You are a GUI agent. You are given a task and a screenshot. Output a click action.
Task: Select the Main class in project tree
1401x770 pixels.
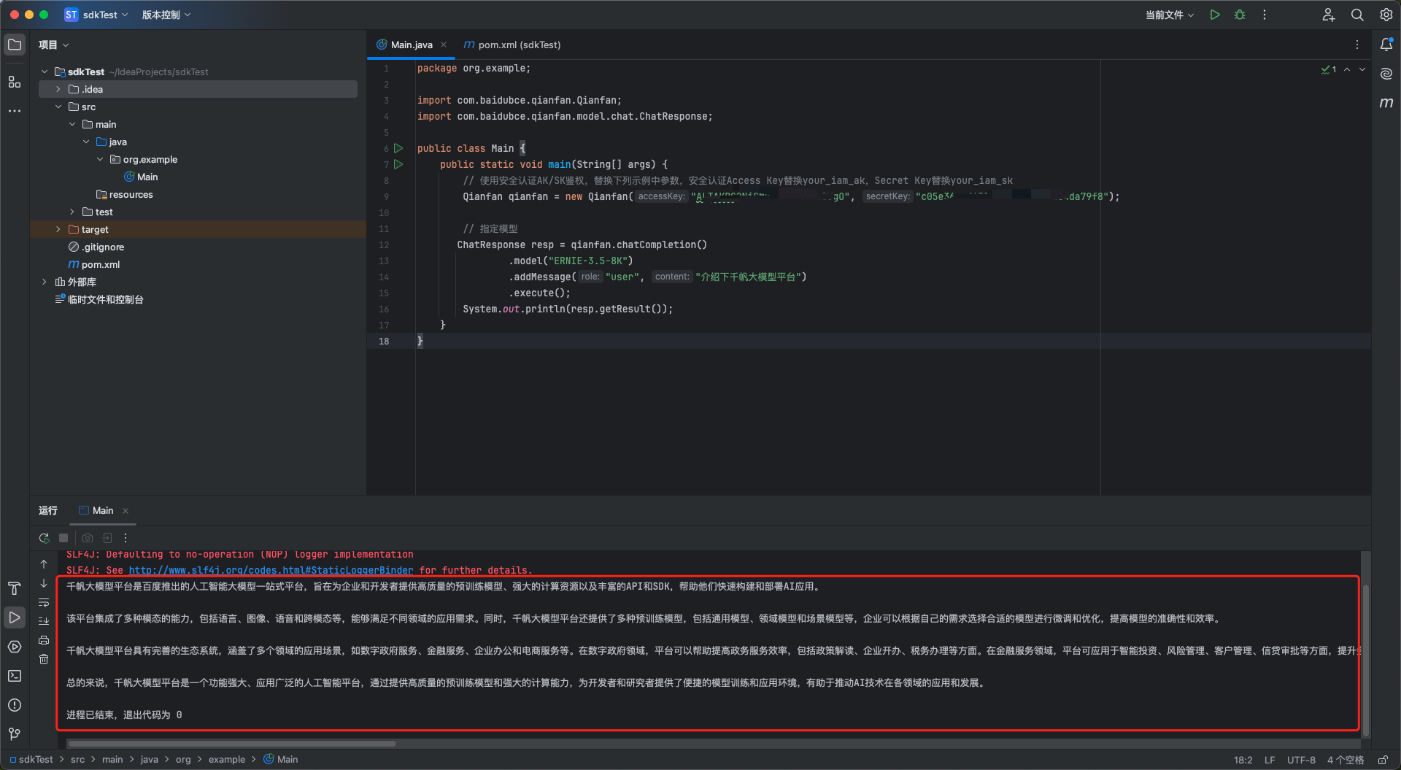pyautogui.click(x=141, y=177)
